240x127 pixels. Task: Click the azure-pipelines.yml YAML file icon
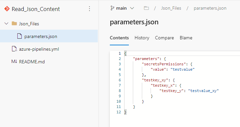pyautogui.click(x=14, y=49)
